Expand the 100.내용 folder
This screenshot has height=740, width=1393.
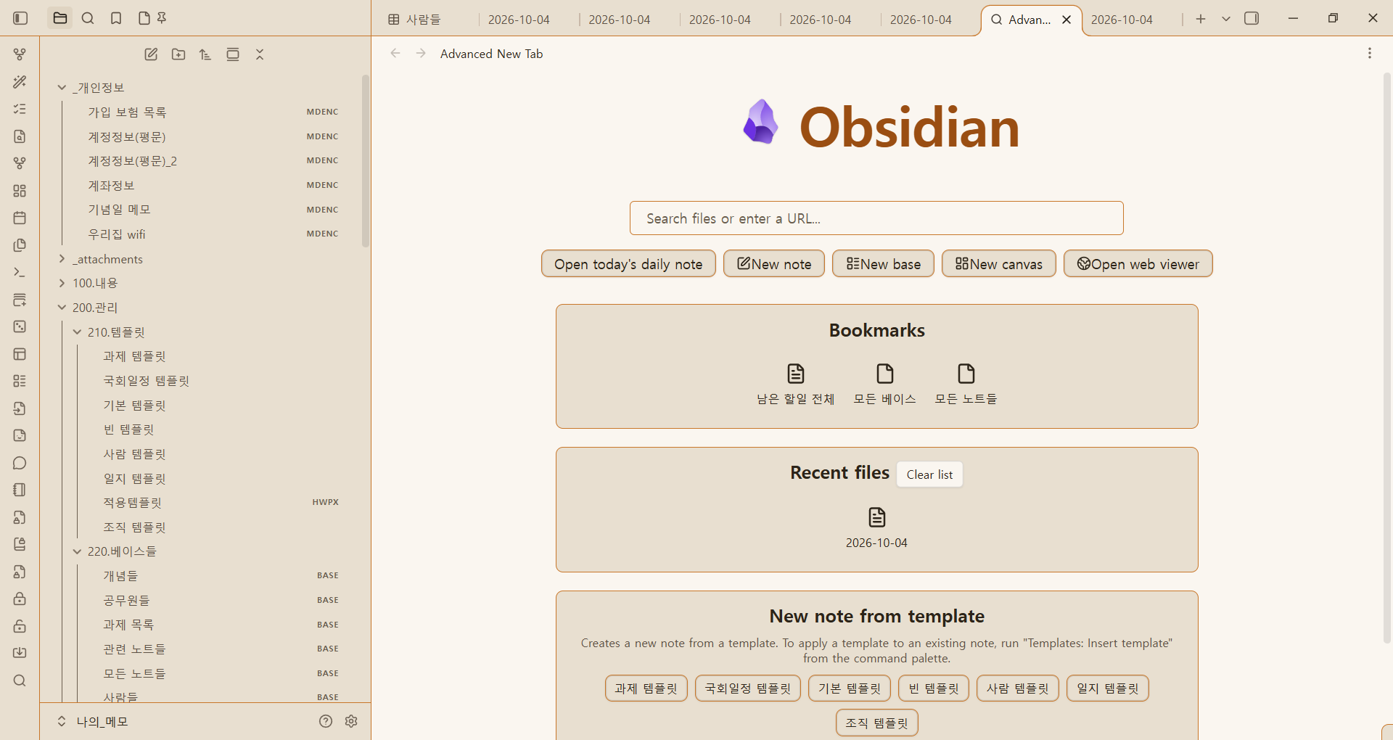[62, 283]
